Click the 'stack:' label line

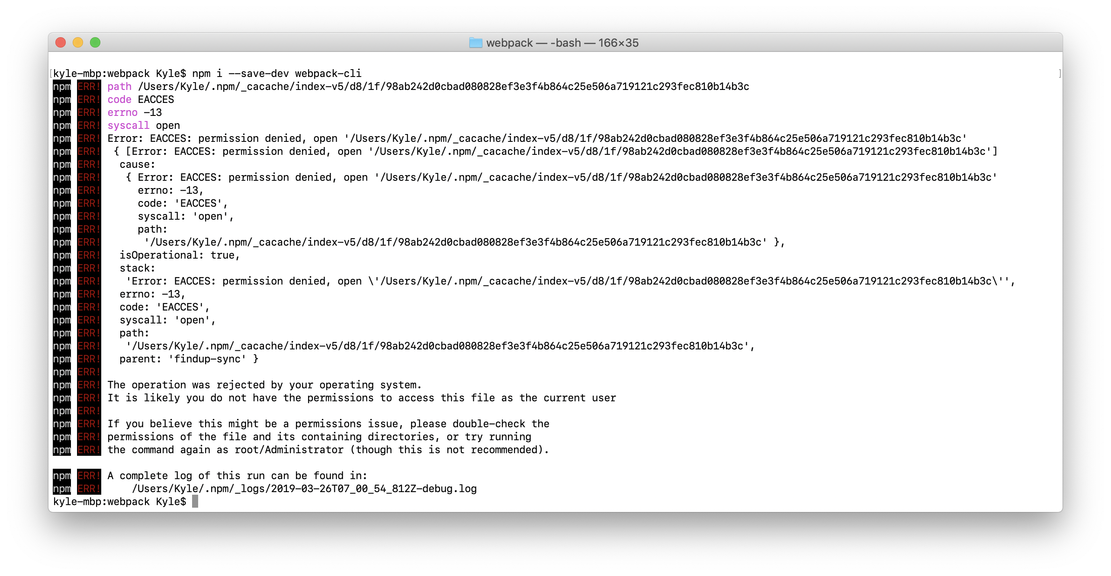click(137, 268)
